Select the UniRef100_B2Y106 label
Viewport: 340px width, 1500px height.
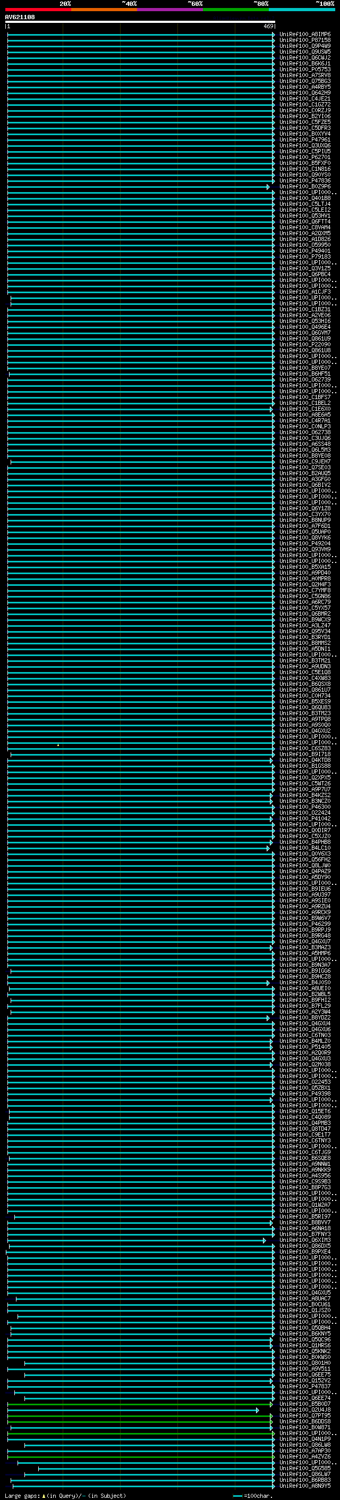pos(305,117)
